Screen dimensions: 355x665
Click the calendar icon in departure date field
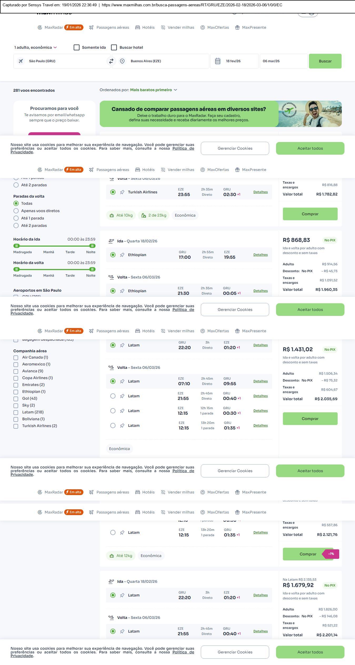click(218, 61)
